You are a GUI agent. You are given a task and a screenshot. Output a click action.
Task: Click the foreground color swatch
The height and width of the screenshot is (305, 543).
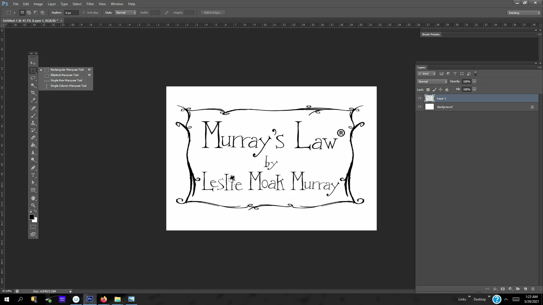tap(31, 217)
